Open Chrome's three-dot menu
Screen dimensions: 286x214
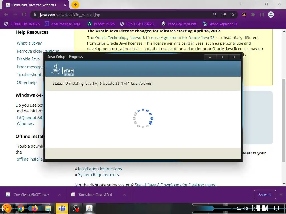(x=280, y=14)
